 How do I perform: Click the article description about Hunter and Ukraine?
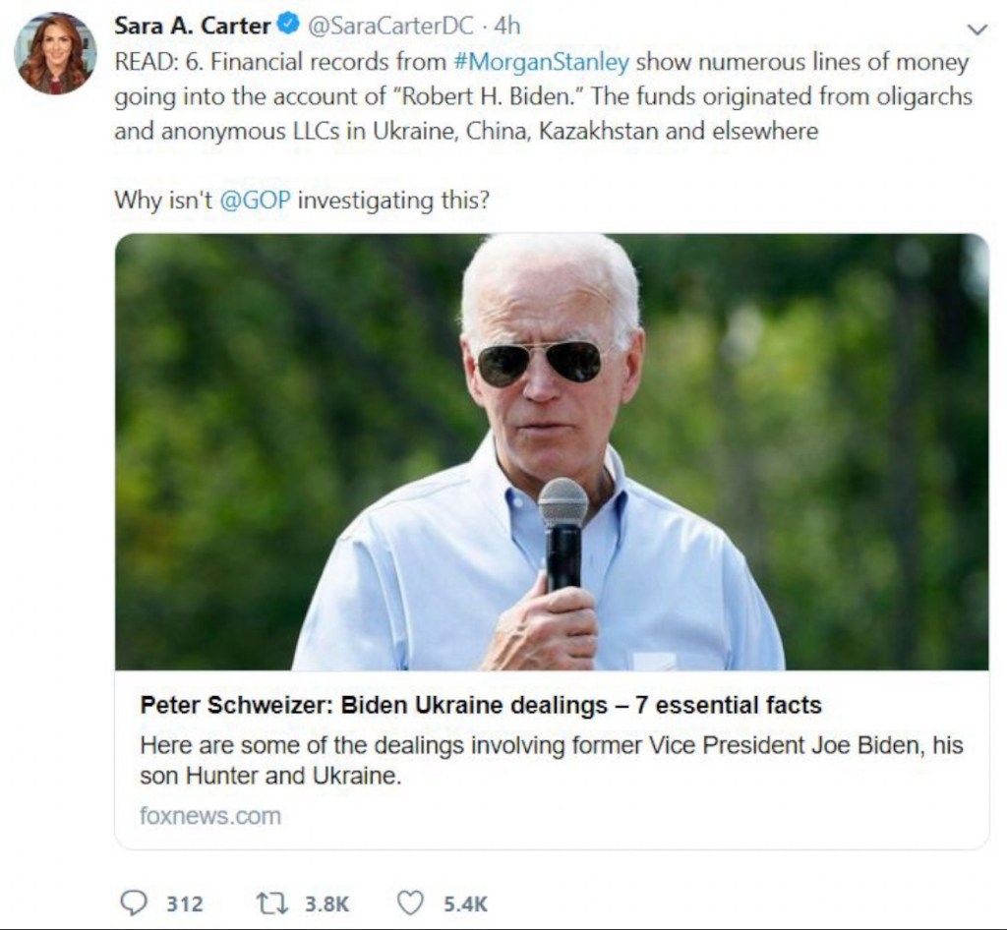tap(551, 760)
